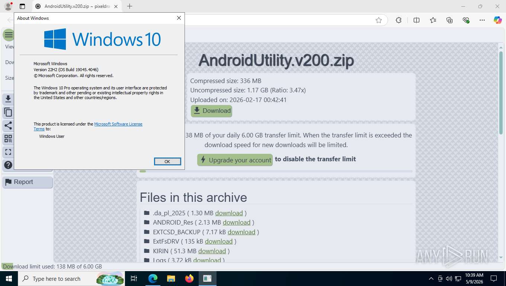Click the copy link icon in sidebar

[x=8, y=112]
